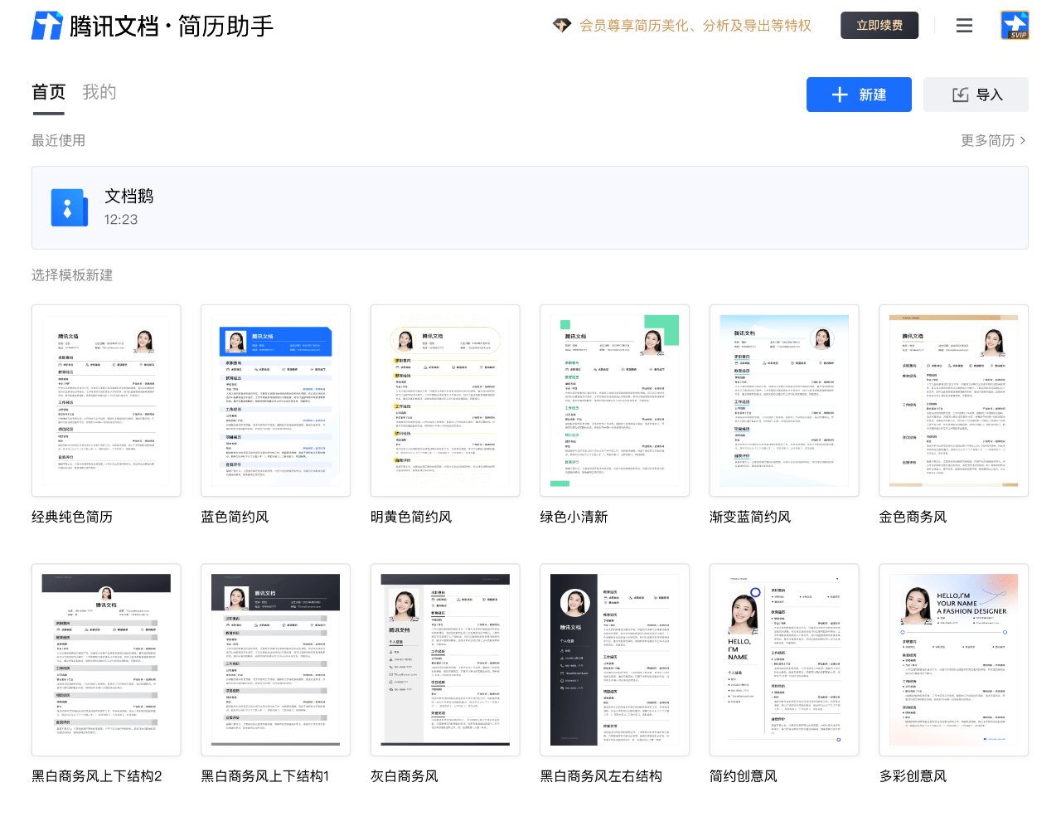Click the 文档鹅 document icon
The width and height of the screenshot is (1061, 831).
click(69, 207)
